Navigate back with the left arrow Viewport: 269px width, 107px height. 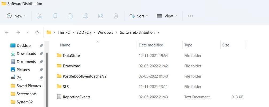pyautogui.click(x=6, y=32)
